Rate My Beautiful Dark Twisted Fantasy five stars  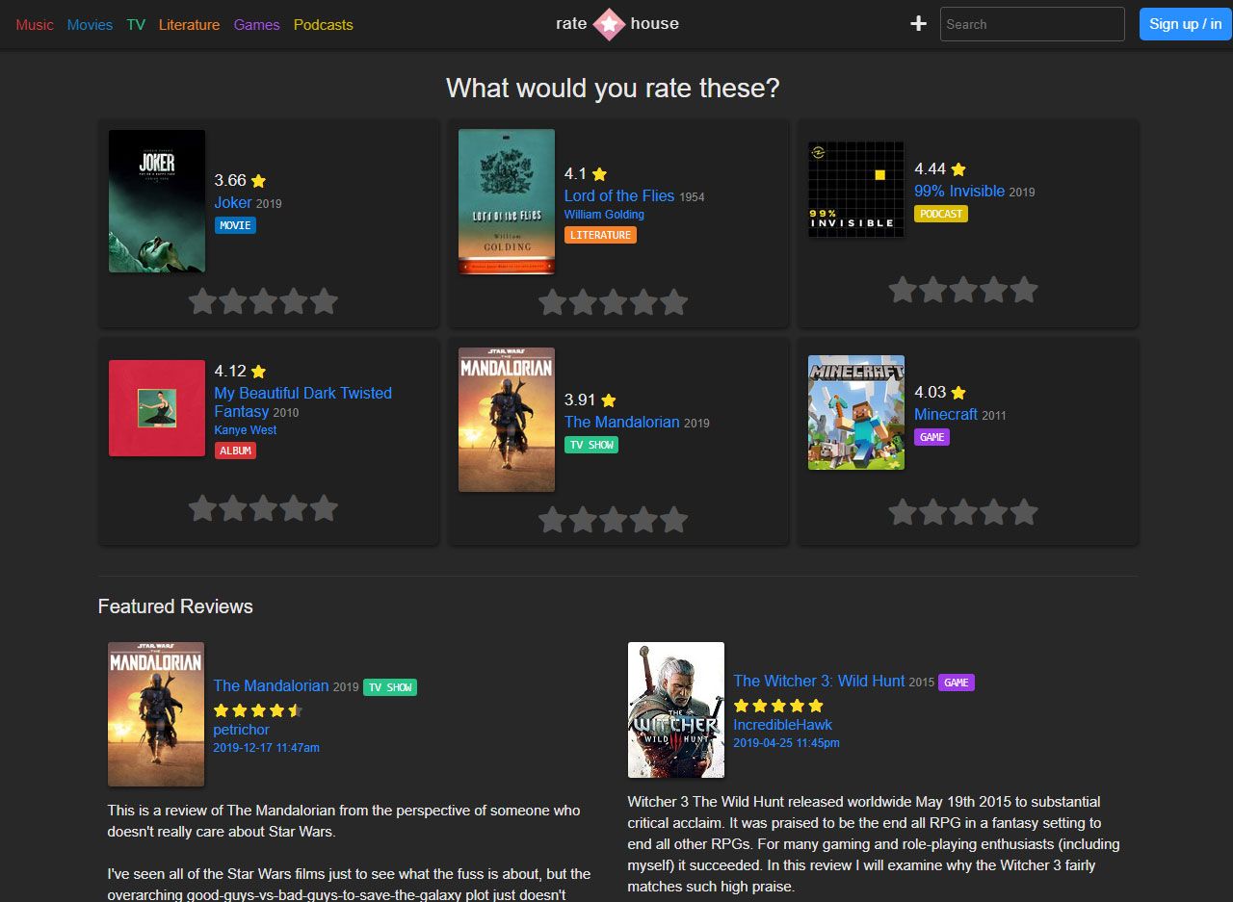coord(325,508)
